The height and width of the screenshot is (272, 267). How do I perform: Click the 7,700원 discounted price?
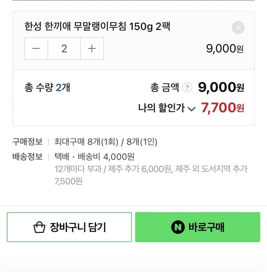point(223,108)
